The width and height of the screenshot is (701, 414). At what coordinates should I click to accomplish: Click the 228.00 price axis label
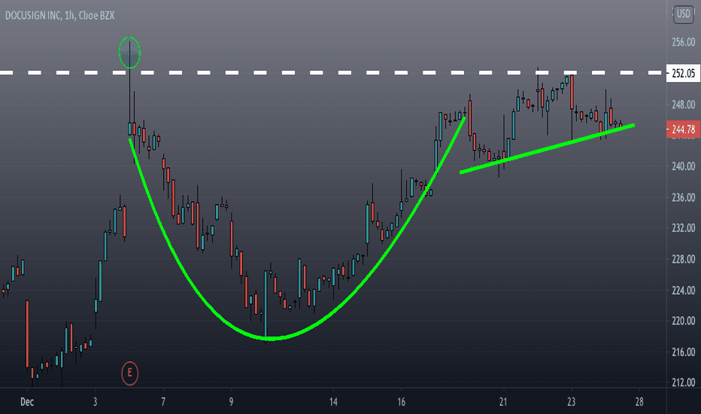pyautogui.click(x=683, y=259)
